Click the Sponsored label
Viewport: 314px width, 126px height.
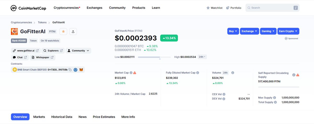click(291, 39)
